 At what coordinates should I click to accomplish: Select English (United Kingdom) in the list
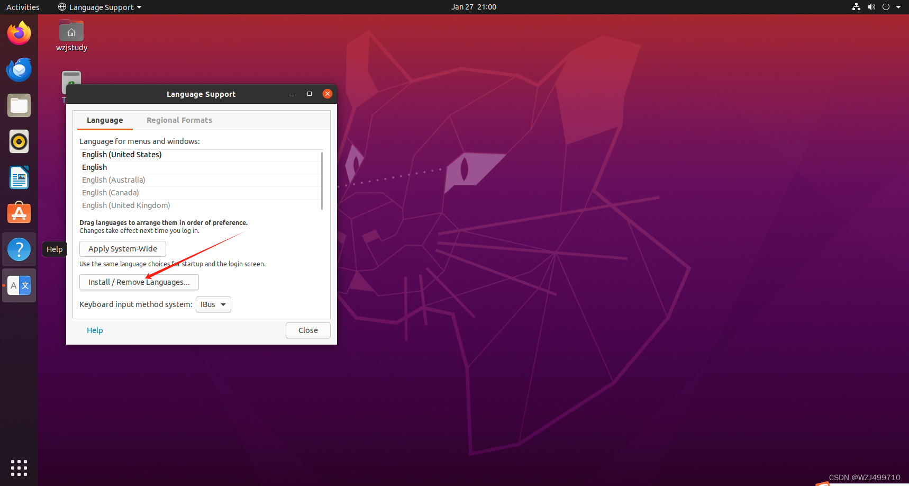199,205
